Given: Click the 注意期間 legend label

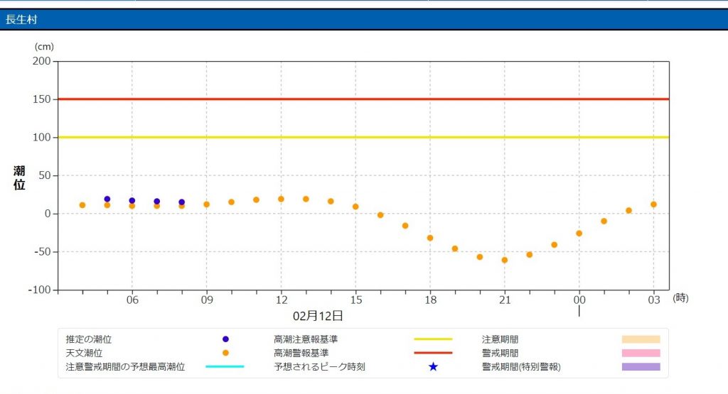Looking at the screenshot, I should pyautogui.click(x=500, y=339).
